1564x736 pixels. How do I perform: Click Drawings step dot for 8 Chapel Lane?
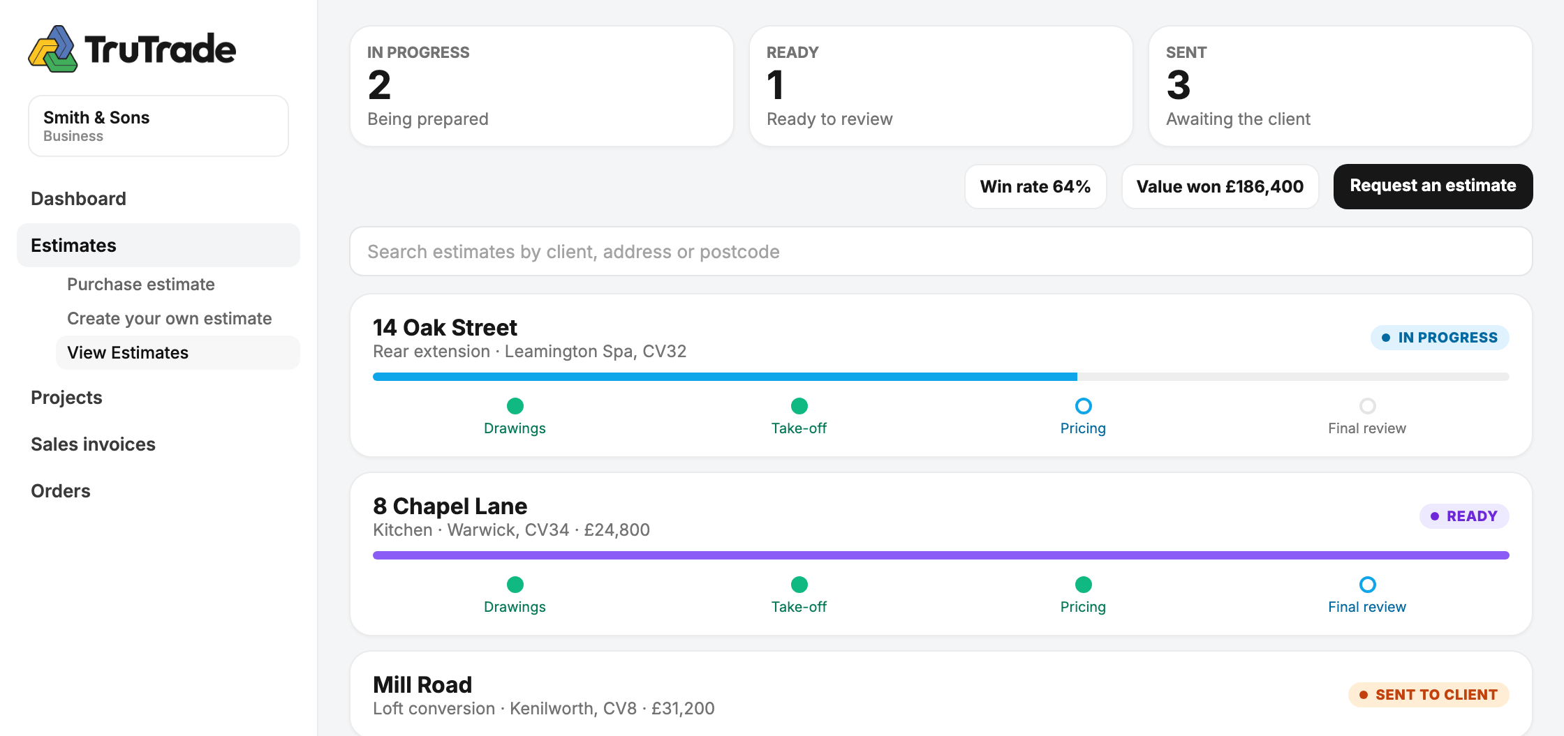pyautogui.click(x=515, y=585)
